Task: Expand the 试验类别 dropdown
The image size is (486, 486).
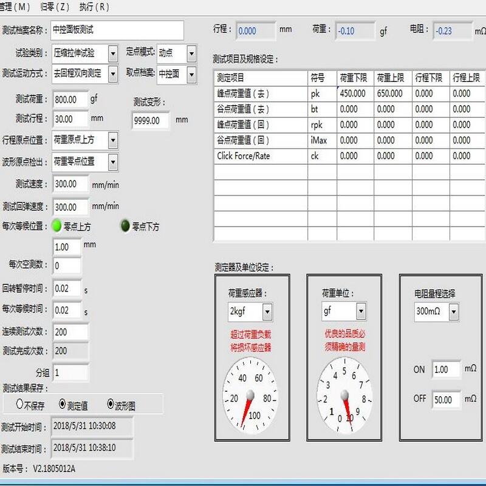Action: pos(112,53)
